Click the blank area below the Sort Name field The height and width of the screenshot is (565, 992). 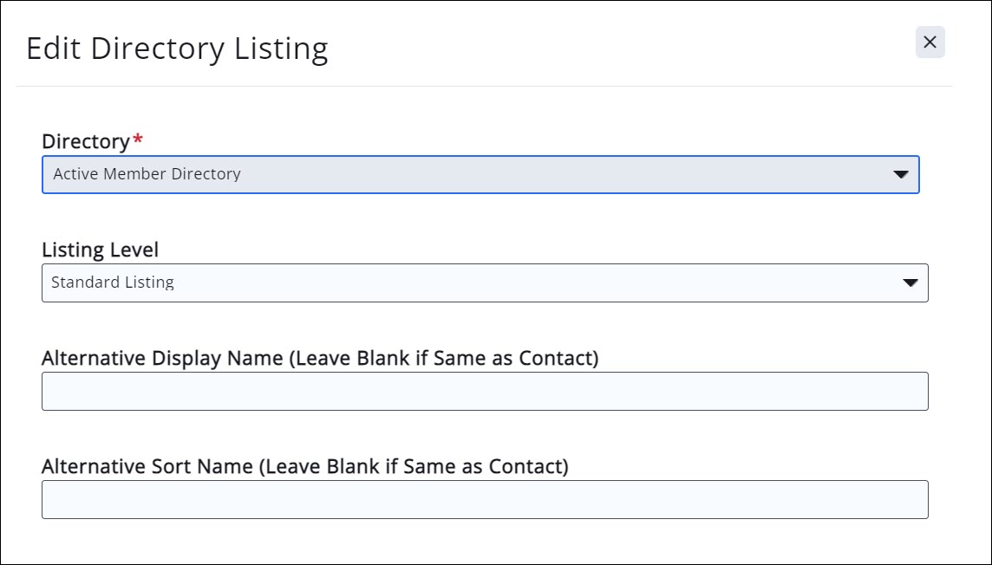pos(484,542)
